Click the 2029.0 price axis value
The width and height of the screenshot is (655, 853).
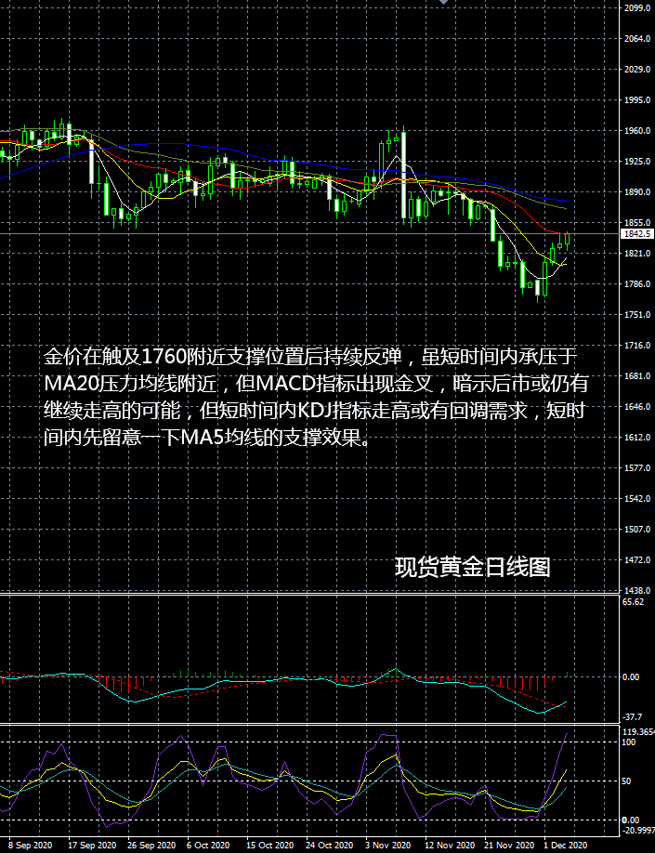tap(637, 70)
